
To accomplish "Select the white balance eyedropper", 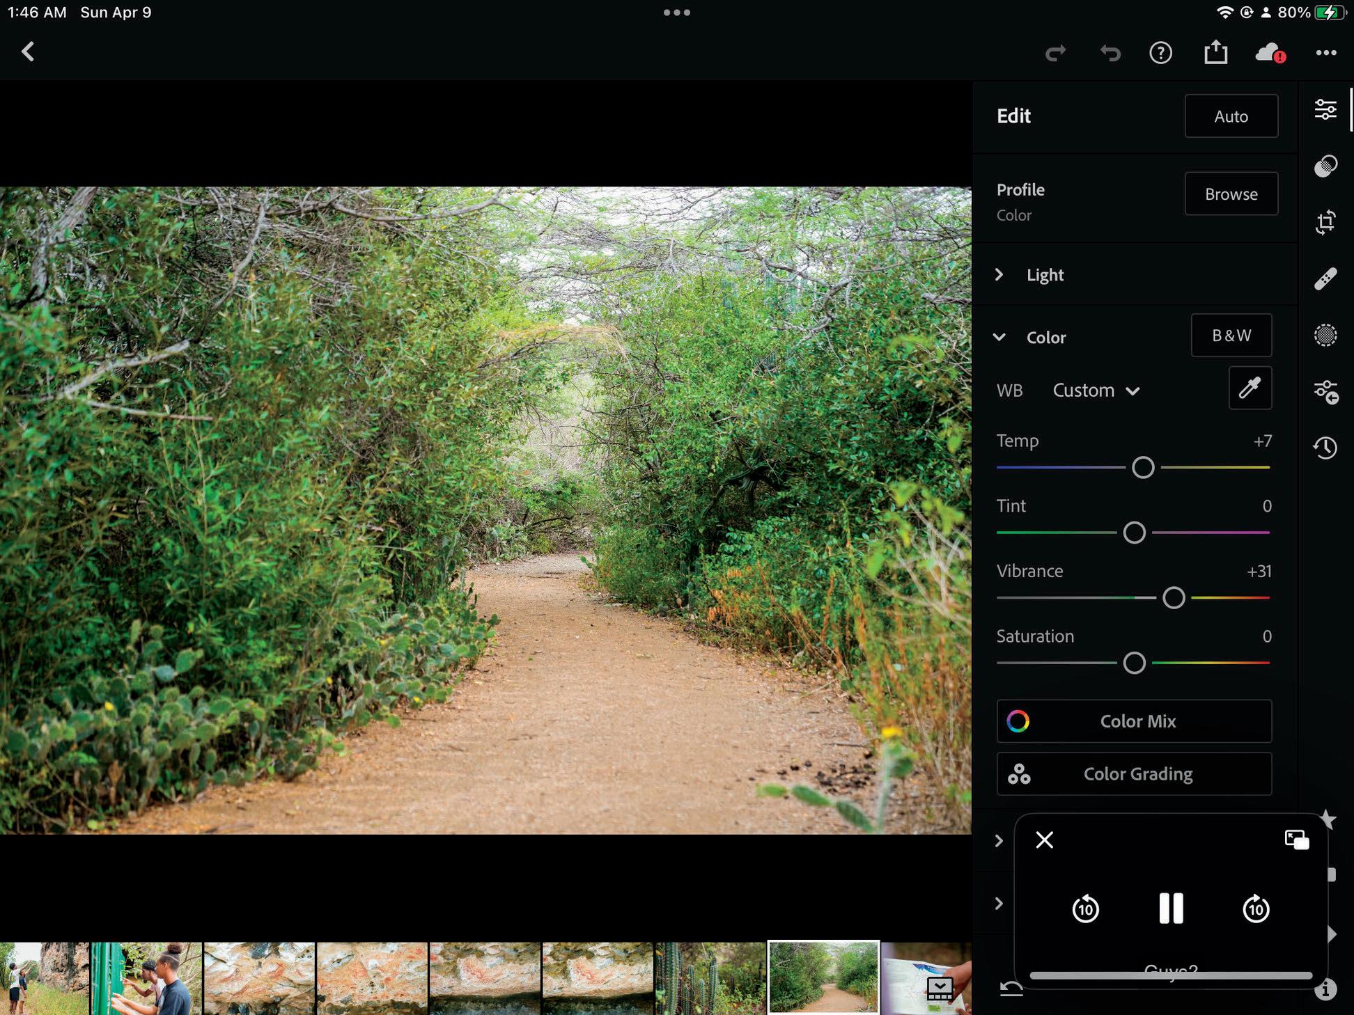I will pos(1250,388).
